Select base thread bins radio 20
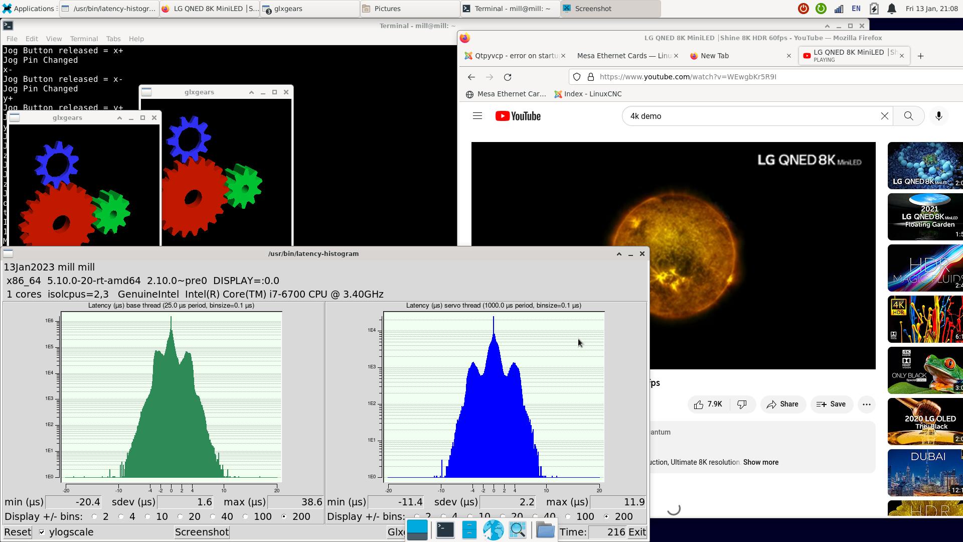 [180, 516]
